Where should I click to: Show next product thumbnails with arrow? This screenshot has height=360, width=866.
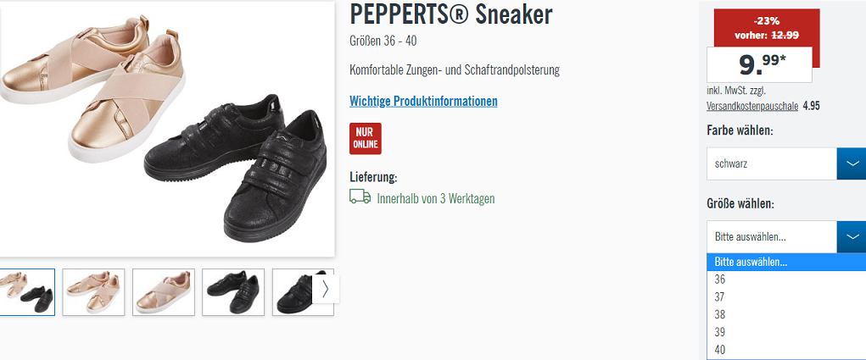coord(326,290)
